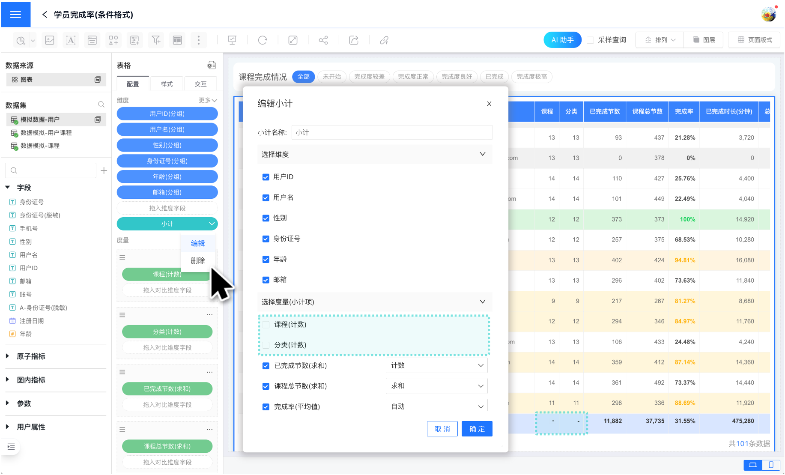785x475 pixels.
Task: Select the 未开始 filter tab
Action: (x=332, y=77)
